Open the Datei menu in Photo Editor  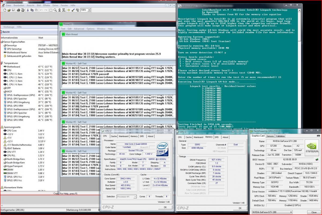[9, 5]
